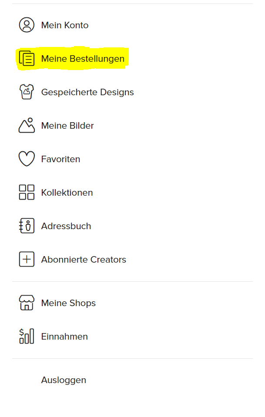The height and width of the screenshot is (417, 265).
Task: Click the Adressbuch contact book icon
Action: click(x=27, y=226)
